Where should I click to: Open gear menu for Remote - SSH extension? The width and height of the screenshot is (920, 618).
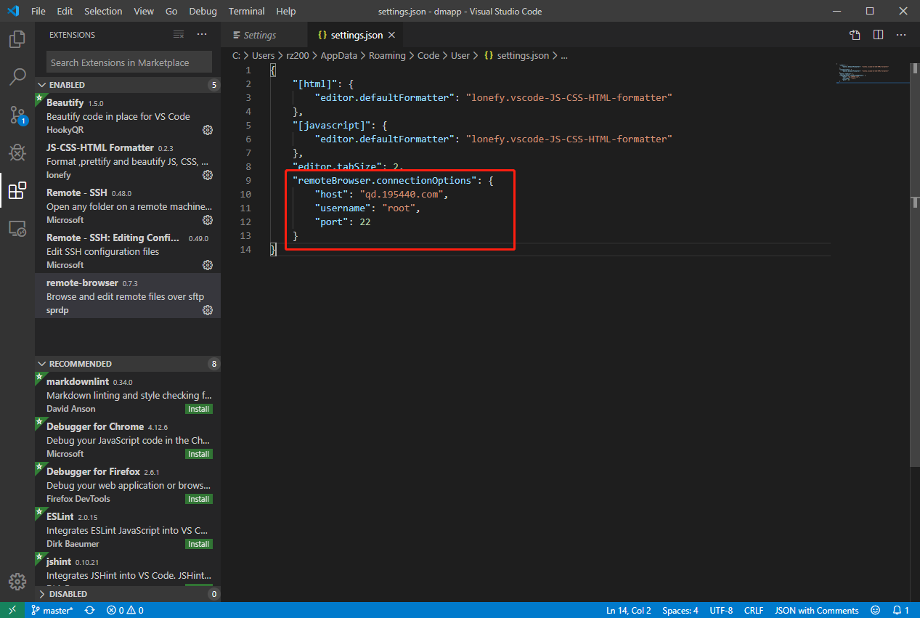[208, 220]
